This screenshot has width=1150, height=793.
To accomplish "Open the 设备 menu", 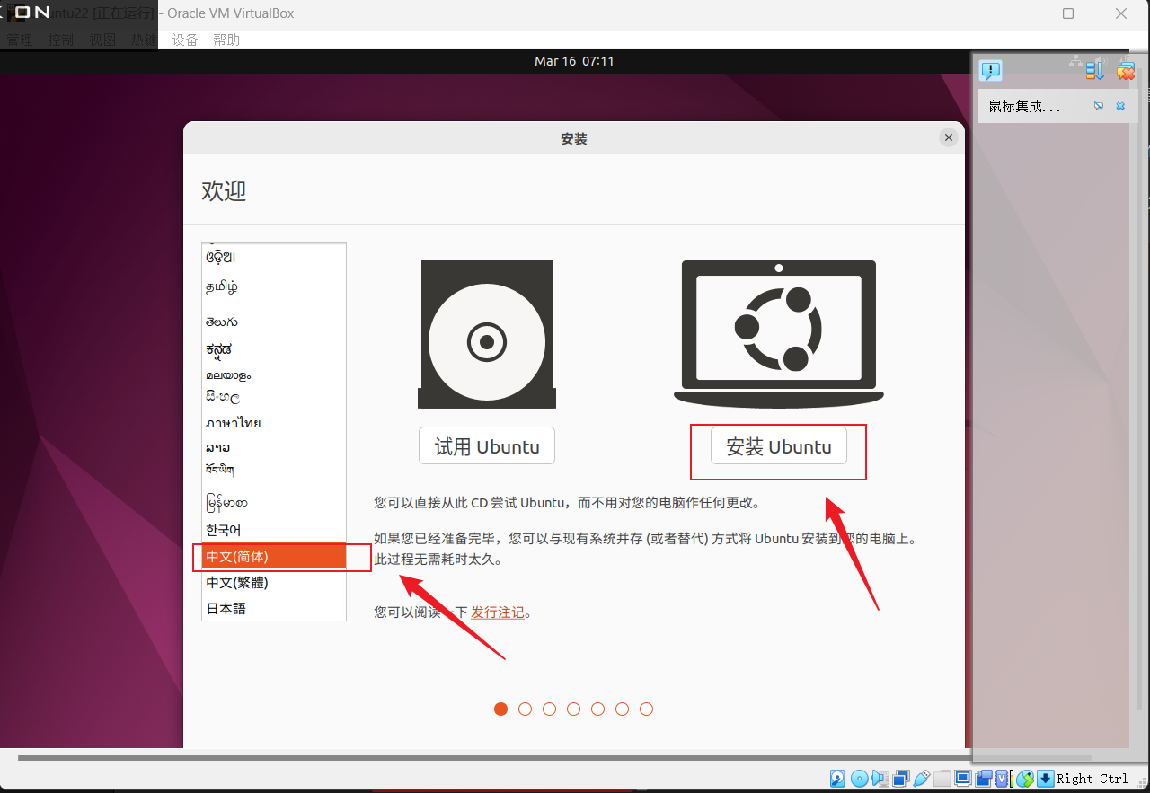I will (x=185, y=40).
